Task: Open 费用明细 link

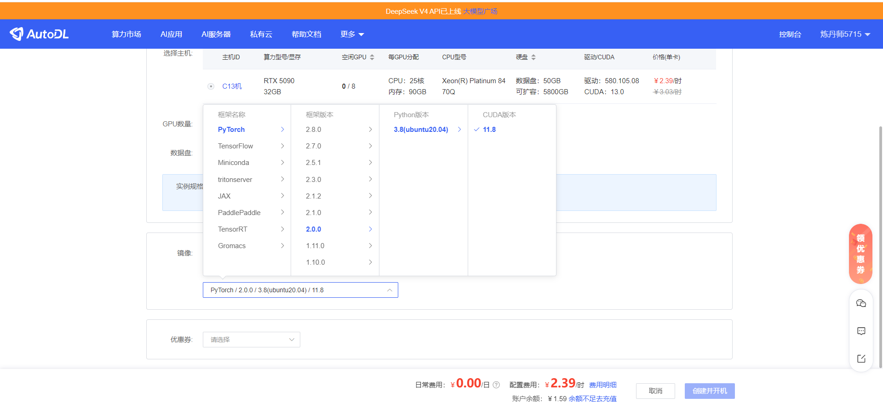Action: click(x=603, y=385)
